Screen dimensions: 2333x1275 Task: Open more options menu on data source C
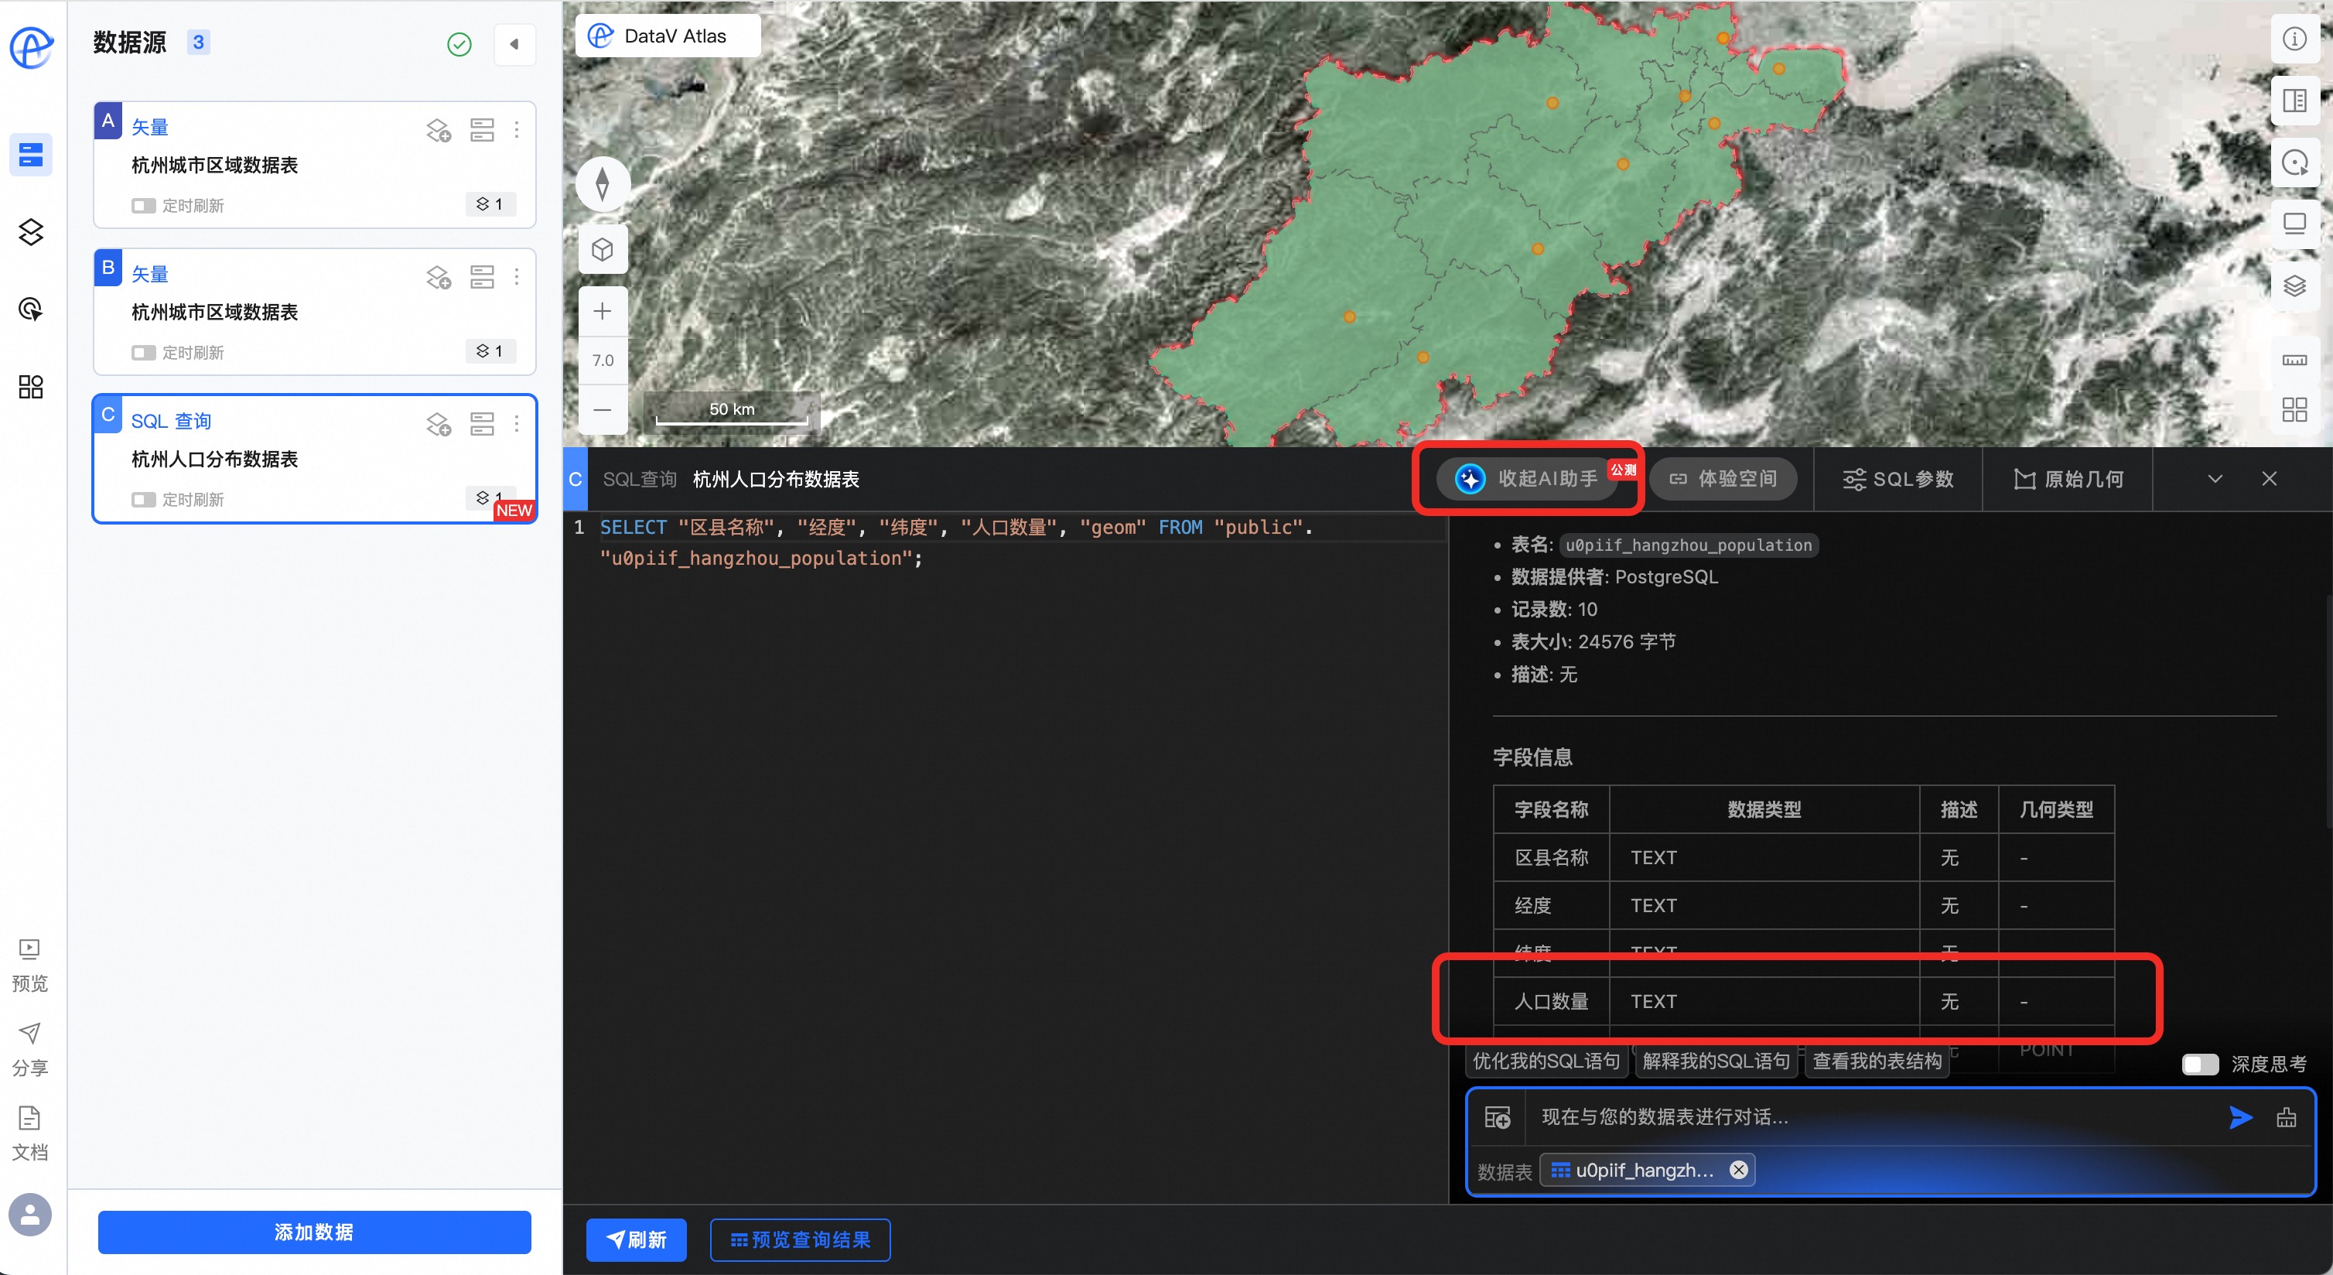coord(517,423)
